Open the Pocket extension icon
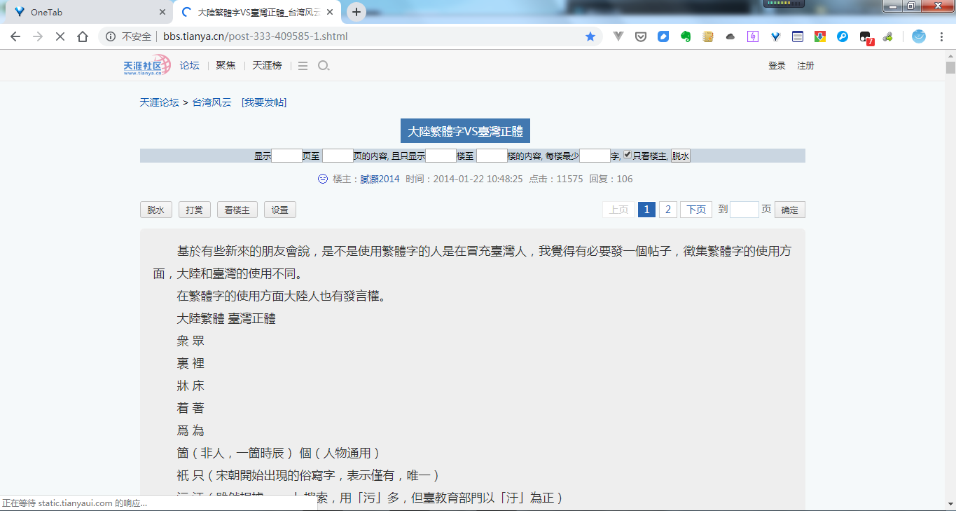 click(641, 36)
